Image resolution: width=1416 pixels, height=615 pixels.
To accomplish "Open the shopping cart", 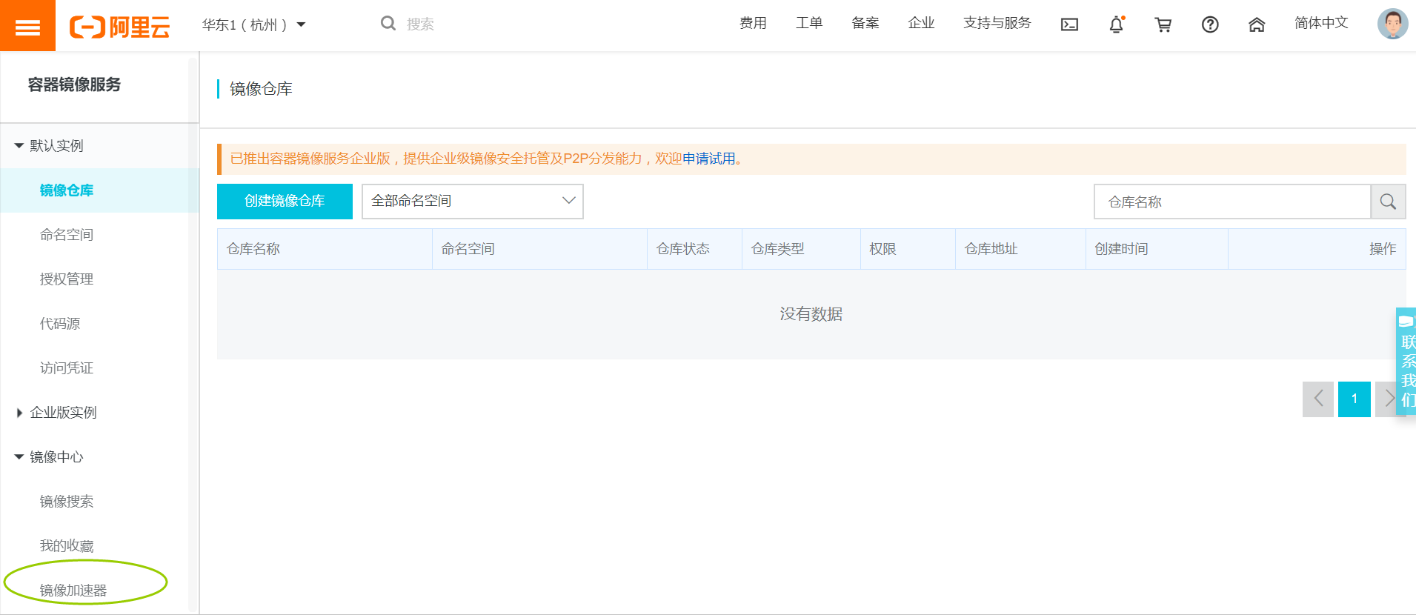I will (1163, 24).
